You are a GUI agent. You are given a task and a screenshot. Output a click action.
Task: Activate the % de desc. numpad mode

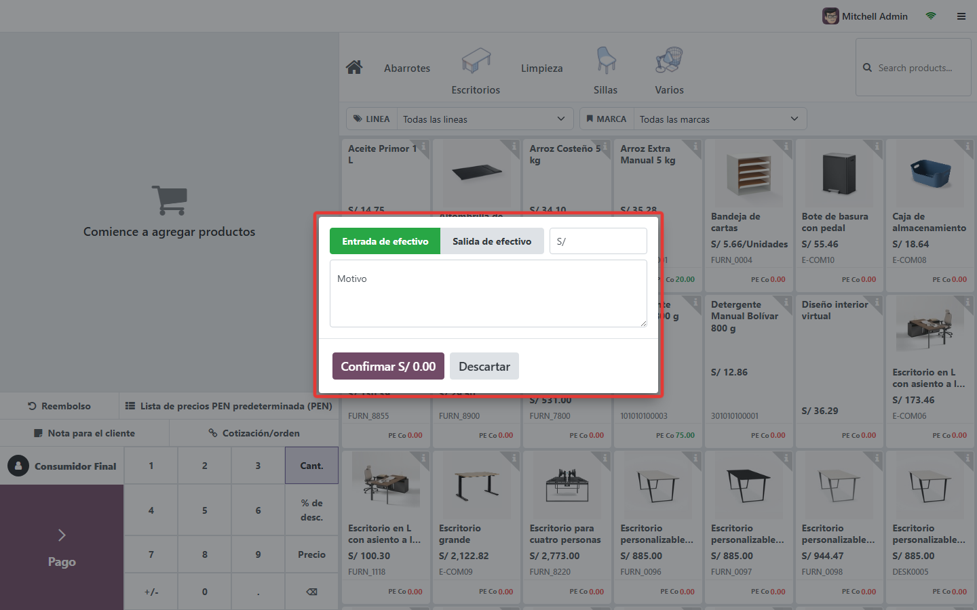click(311, 510)
